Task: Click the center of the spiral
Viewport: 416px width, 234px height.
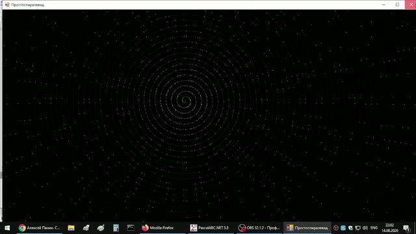Action: (x=185, y=100)
